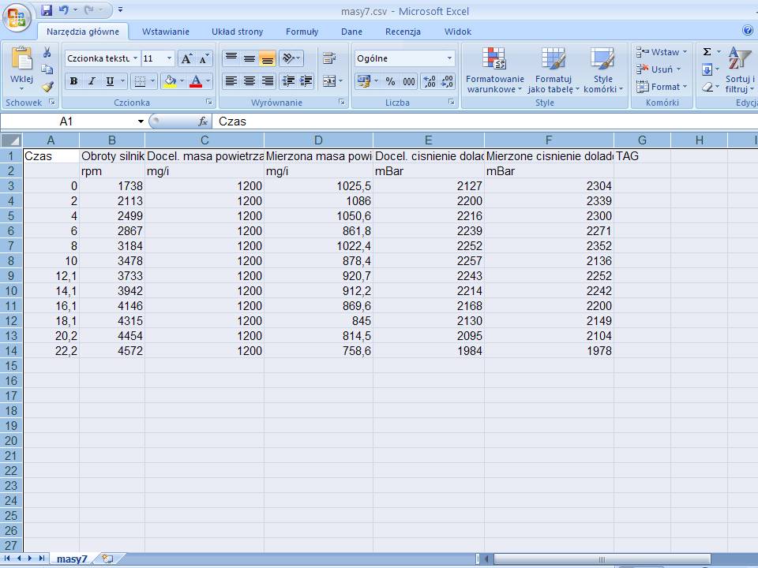Open the Office button menu
758x568 pixels.
[17, 18]
